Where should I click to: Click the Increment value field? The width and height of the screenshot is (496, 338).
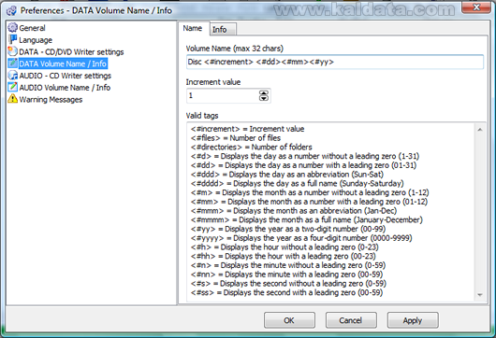[222, 95]
